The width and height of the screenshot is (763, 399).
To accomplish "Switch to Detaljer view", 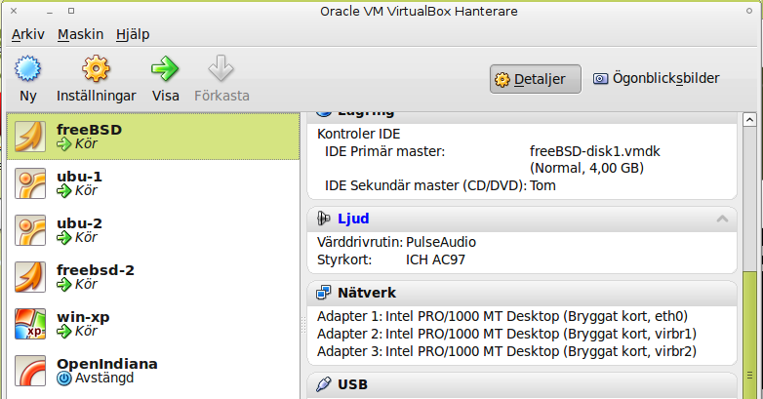I will (x=535, y=79).
